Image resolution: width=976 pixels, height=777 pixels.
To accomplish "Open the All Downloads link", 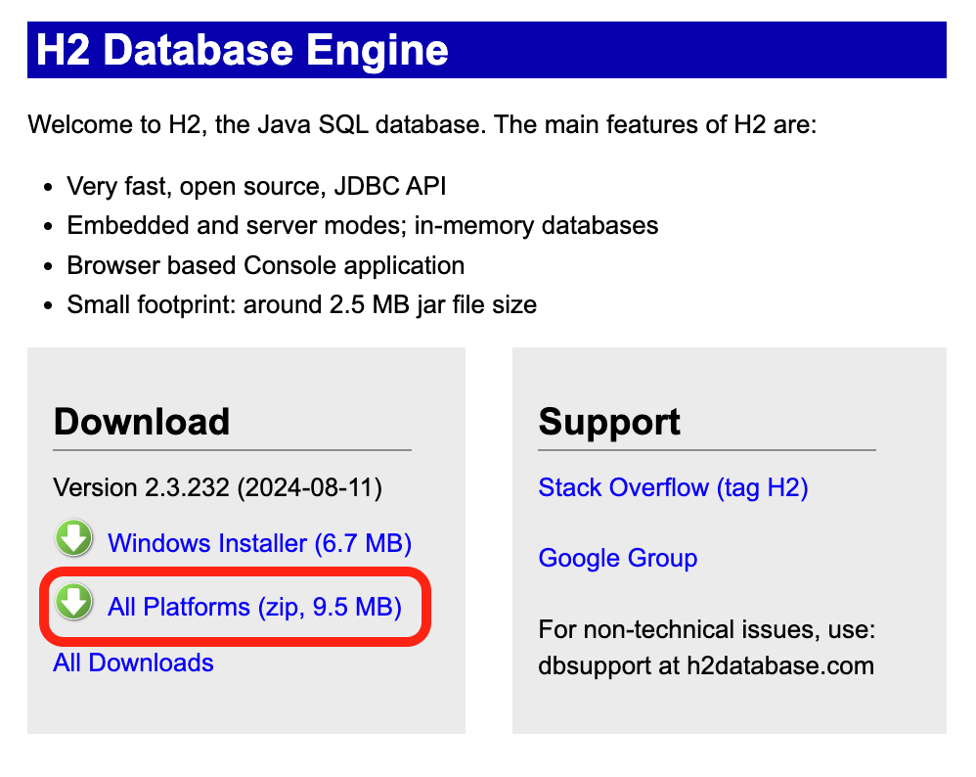I will (x=133, y=663).
